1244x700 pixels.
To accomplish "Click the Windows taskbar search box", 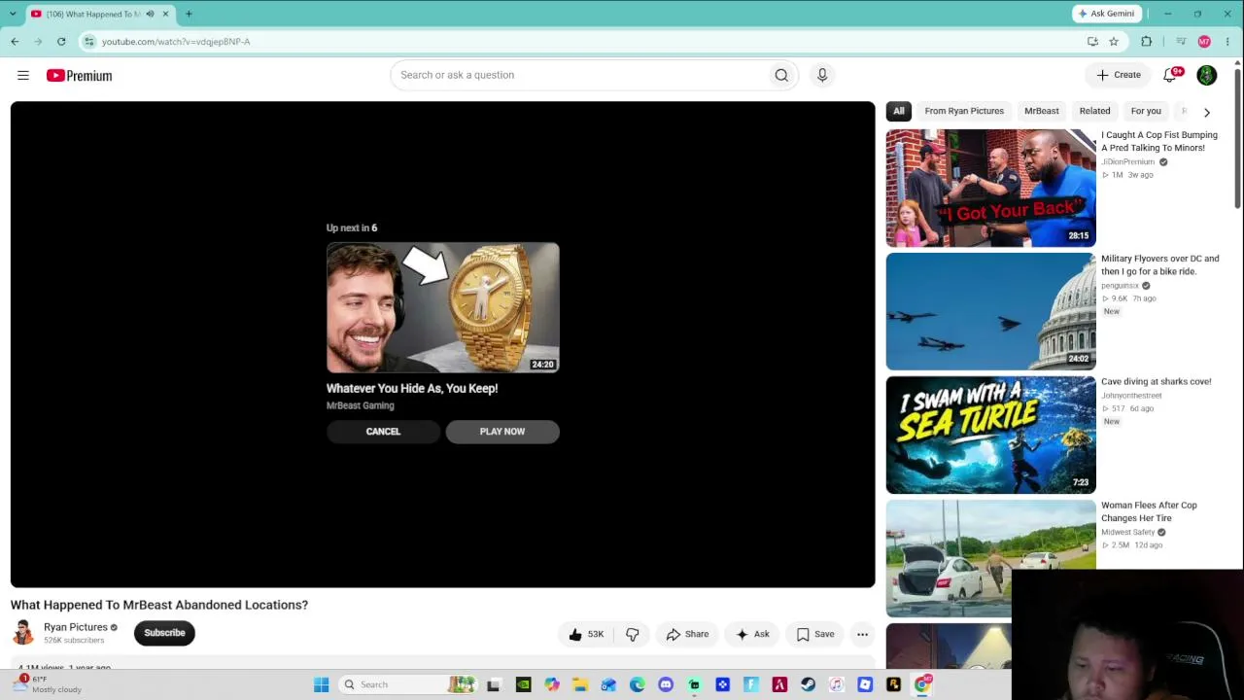I will click(408, 684).
